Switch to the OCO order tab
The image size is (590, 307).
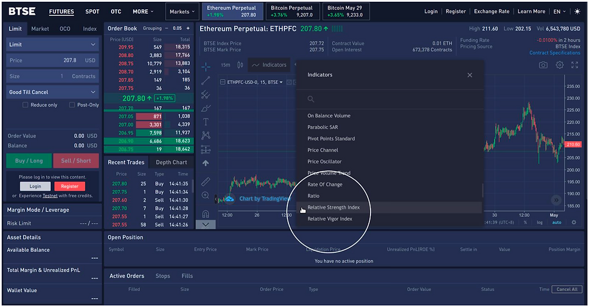pos(65,28)
